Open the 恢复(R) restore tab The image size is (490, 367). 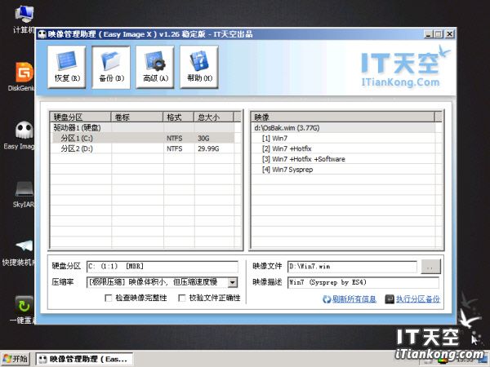[x=67, y=67]
